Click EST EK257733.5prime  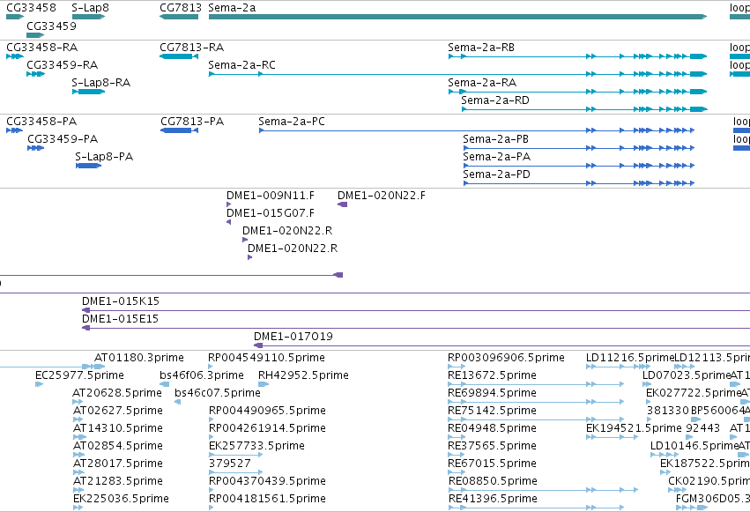(236, 455)
